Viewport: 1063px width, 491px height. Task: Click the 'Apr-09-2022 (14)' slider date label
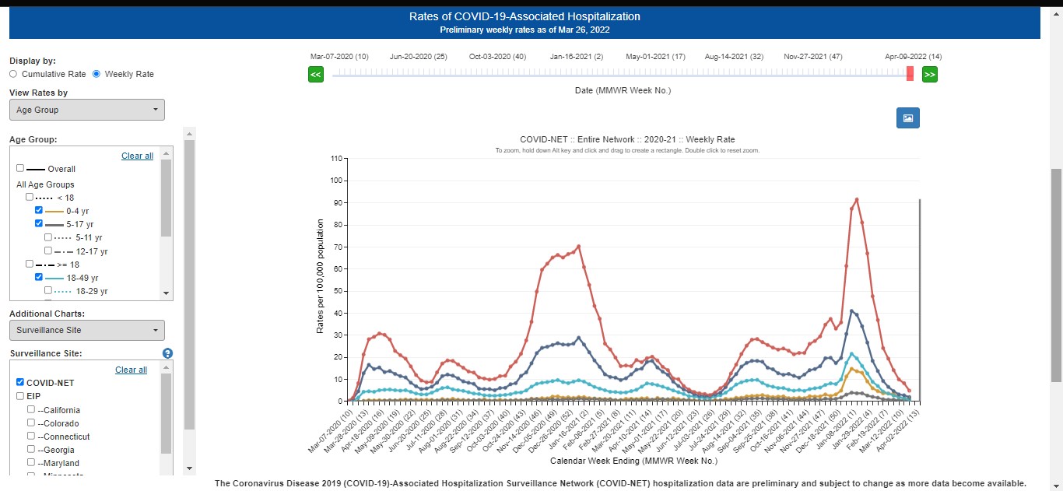point(914,57)
